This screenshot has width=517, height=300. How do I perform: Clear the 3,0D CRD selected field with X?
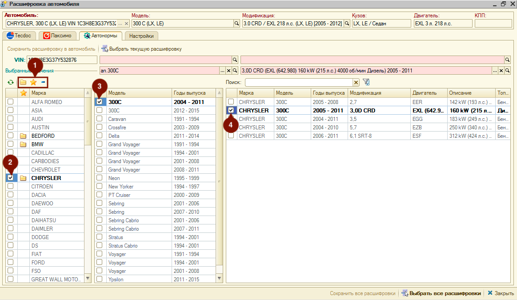501,71
